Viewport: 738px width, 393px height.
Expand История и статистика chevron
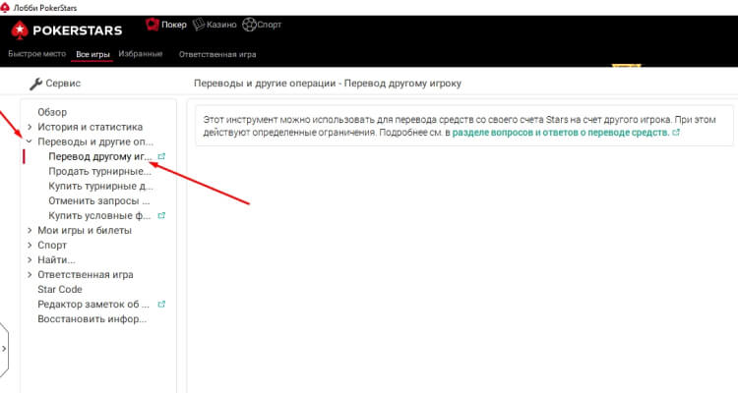(30, 127)
